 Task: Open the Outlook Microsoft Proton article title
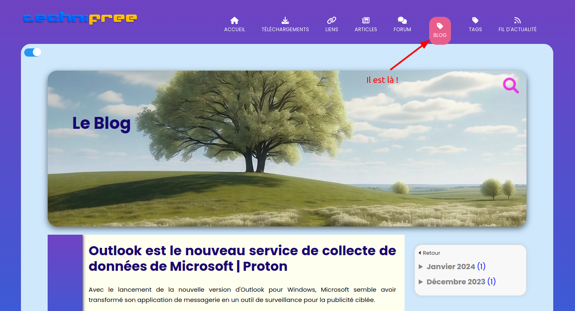(242, 258)
